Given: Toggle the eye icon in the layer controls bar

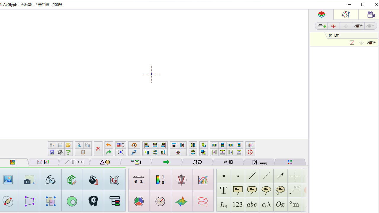Looking at the screenshot, I should click(x=358, y=26).
